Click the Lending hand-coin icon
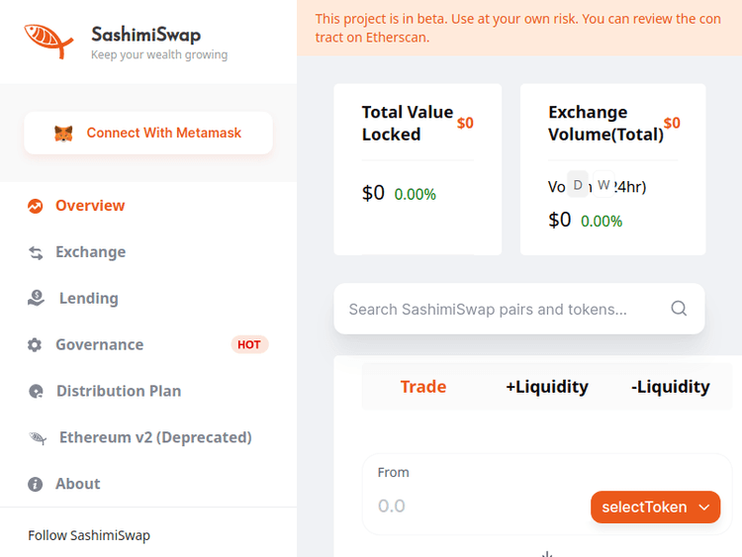This screenshot has height=557, width=742. (x=36, y=298)
